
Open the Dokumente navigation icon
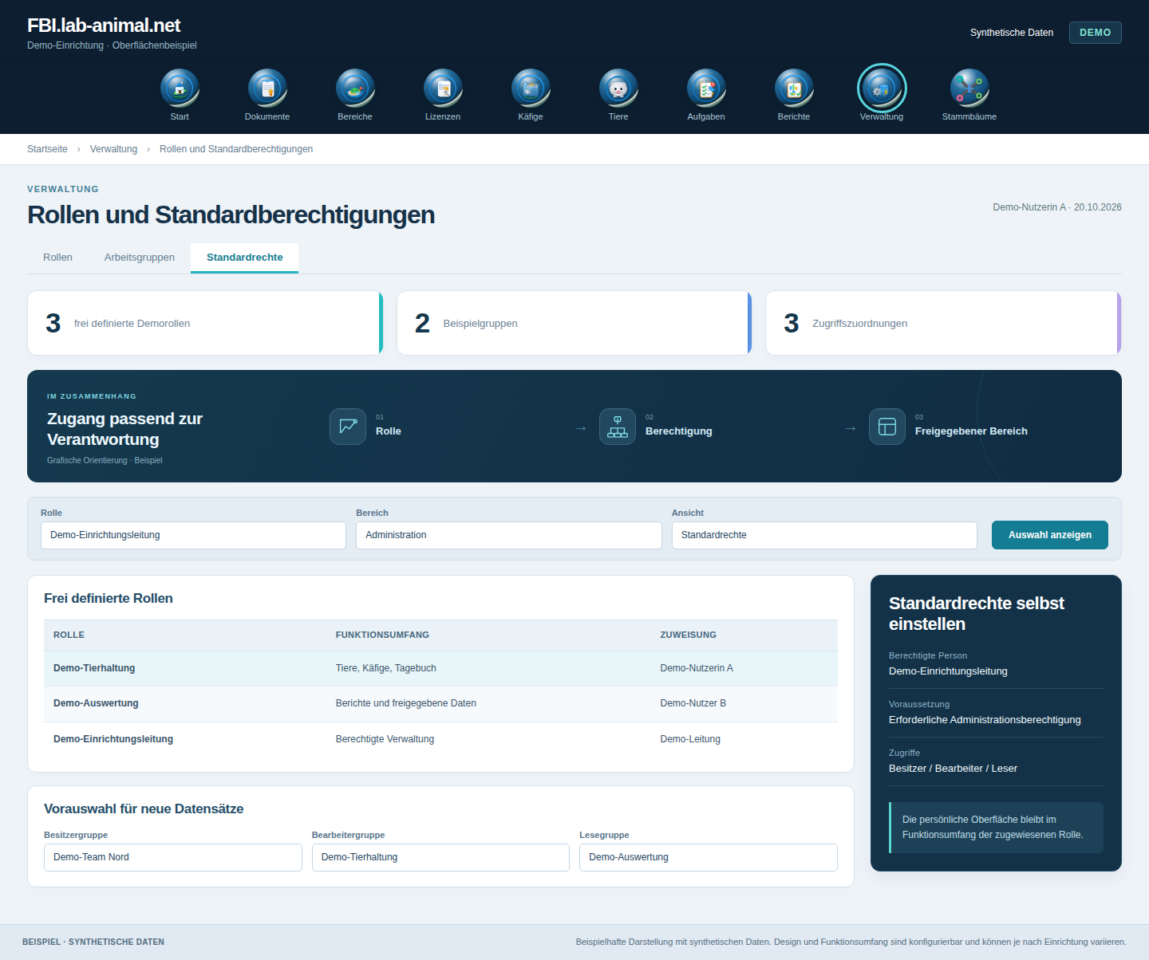(267, 89)
